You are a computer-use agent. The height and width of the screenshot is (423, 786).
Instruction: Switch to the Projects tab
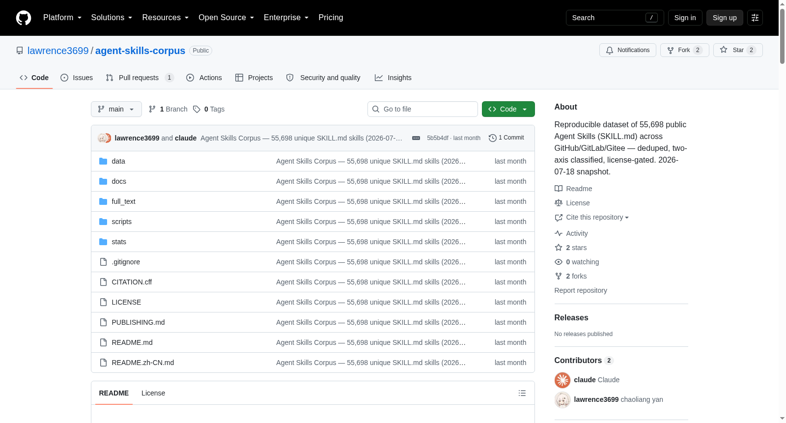click(x=254, y=78)
